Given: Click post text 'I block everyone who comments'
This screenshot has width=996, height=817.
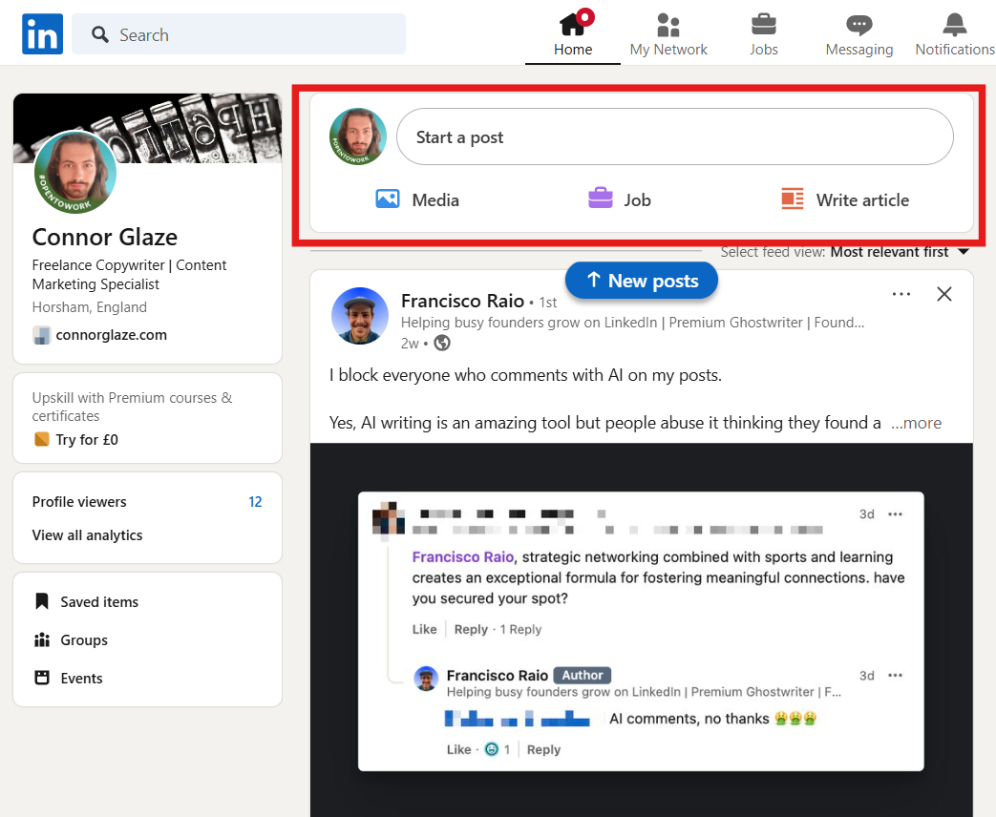Looking at the screenshot, I should (x=525, y=375).
